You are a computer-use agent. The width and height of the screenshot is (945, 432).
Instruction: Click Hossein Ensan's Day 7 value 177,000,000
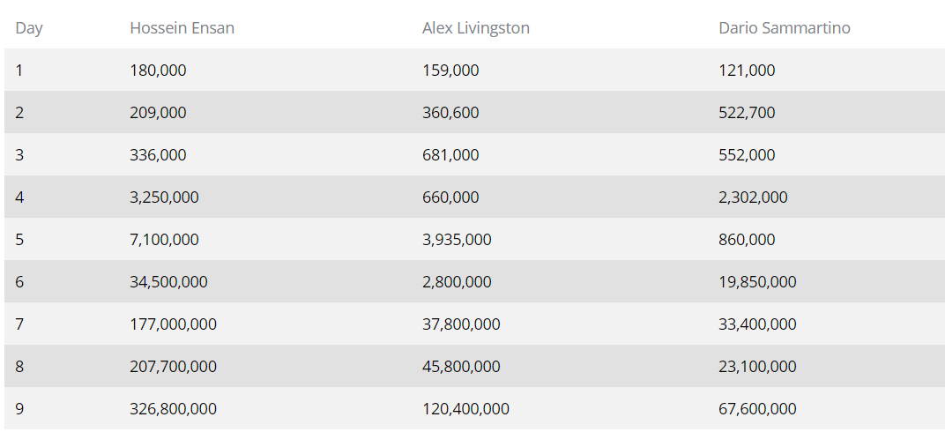coord(173,324)
